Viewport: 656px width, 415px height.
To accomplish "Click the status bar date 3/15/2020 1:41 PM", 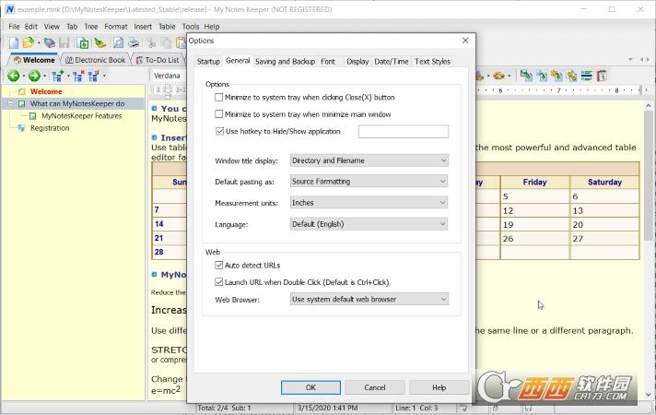I will tap(328, 408).
